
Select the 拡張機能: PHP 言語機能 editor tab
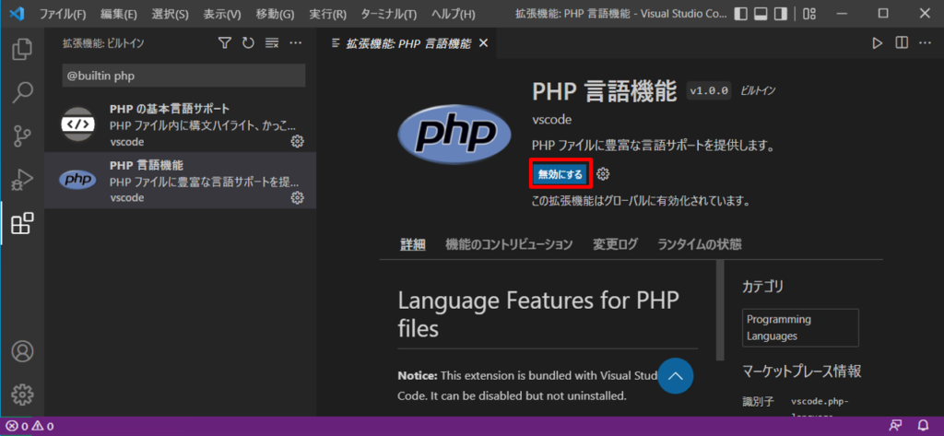coord(408,43)
